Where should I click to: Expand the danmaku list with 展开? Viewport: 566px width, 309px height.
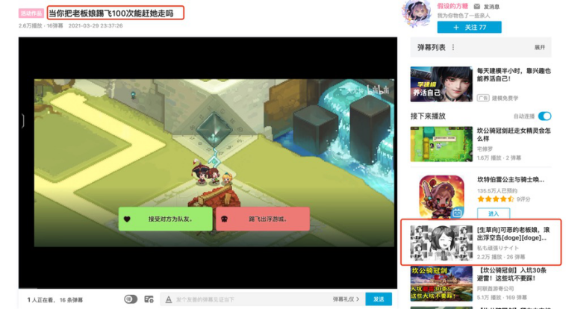click(540, 47)
